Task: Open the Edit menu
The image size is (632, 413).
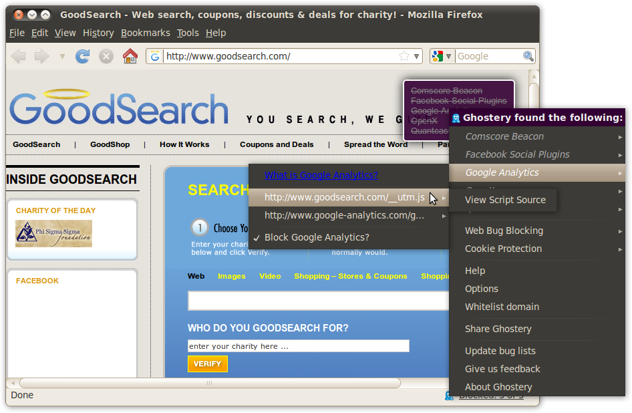Action: point(39,33)
